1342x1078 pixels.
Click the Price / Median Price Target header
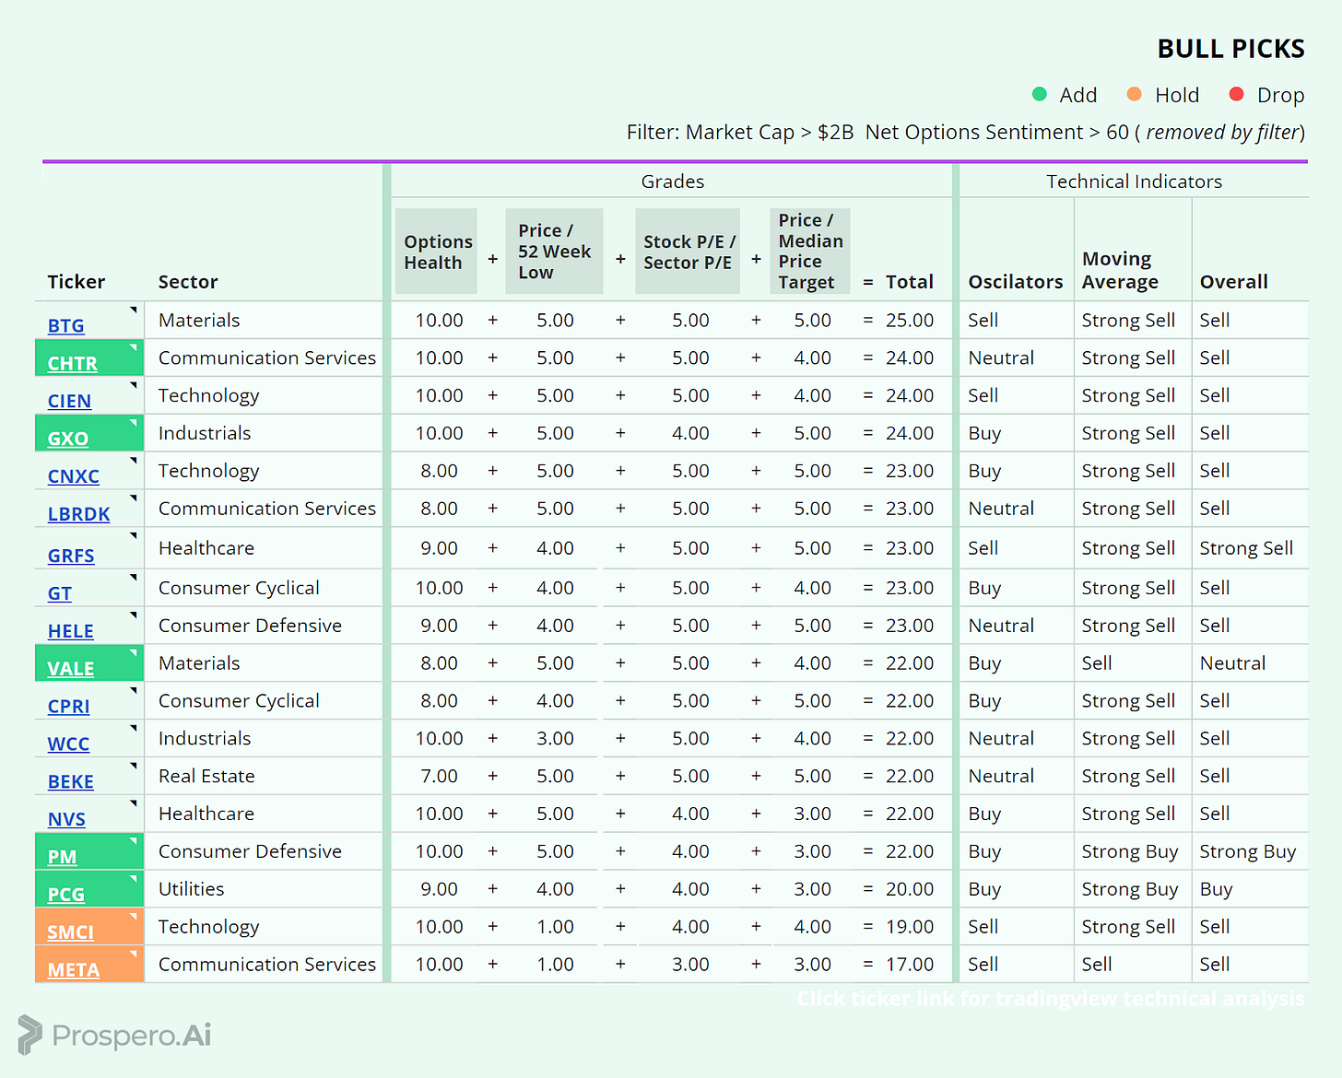(x=810, y=252)
